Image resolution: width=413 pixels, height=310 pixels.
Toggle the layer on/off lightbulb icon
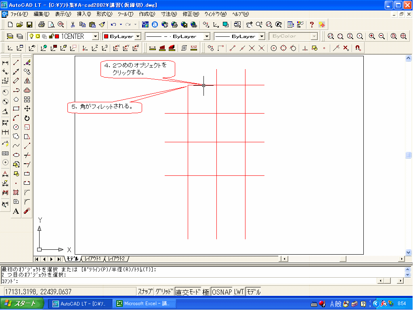[x=31, y=36]
